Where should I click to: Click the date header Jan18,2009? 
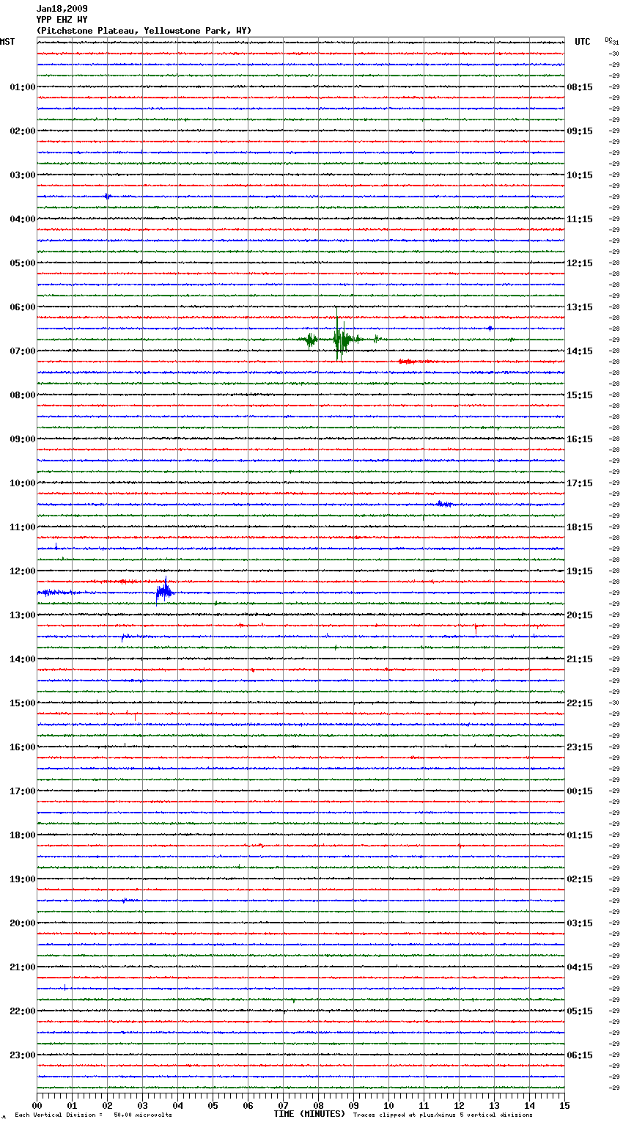click(x=62, y=9)
